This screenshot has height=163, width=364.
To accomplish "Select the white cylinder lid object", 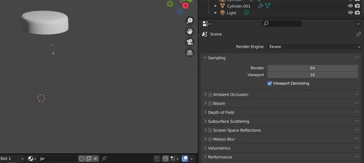I will tap(45, 23).
